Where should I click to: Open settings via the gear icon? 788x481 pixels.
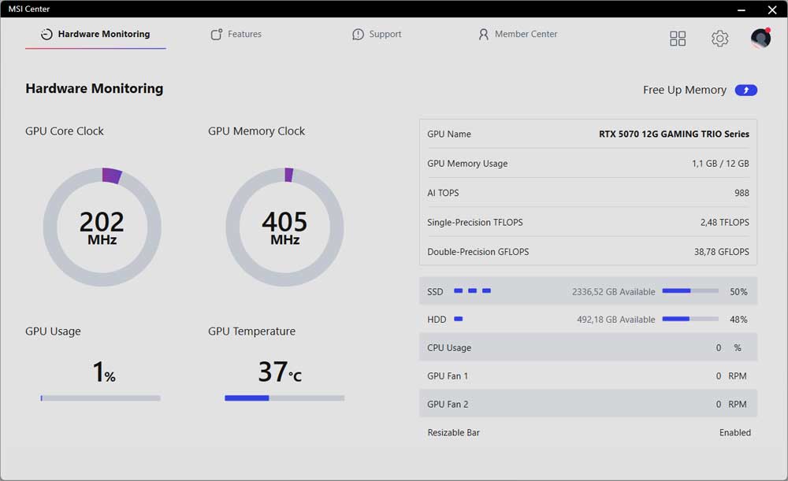(719, 39)
